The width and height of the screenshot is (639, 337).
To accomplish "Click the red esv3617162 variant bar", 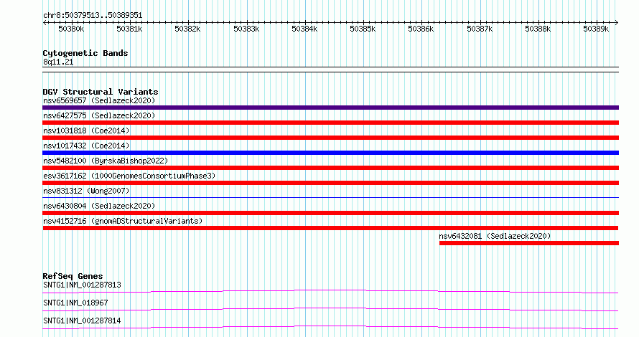I will 330,183.
